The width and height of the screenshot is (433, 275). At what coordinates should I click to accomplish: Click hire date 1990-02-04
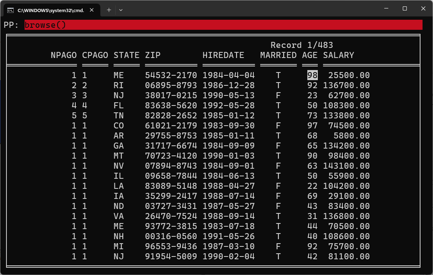228,256
